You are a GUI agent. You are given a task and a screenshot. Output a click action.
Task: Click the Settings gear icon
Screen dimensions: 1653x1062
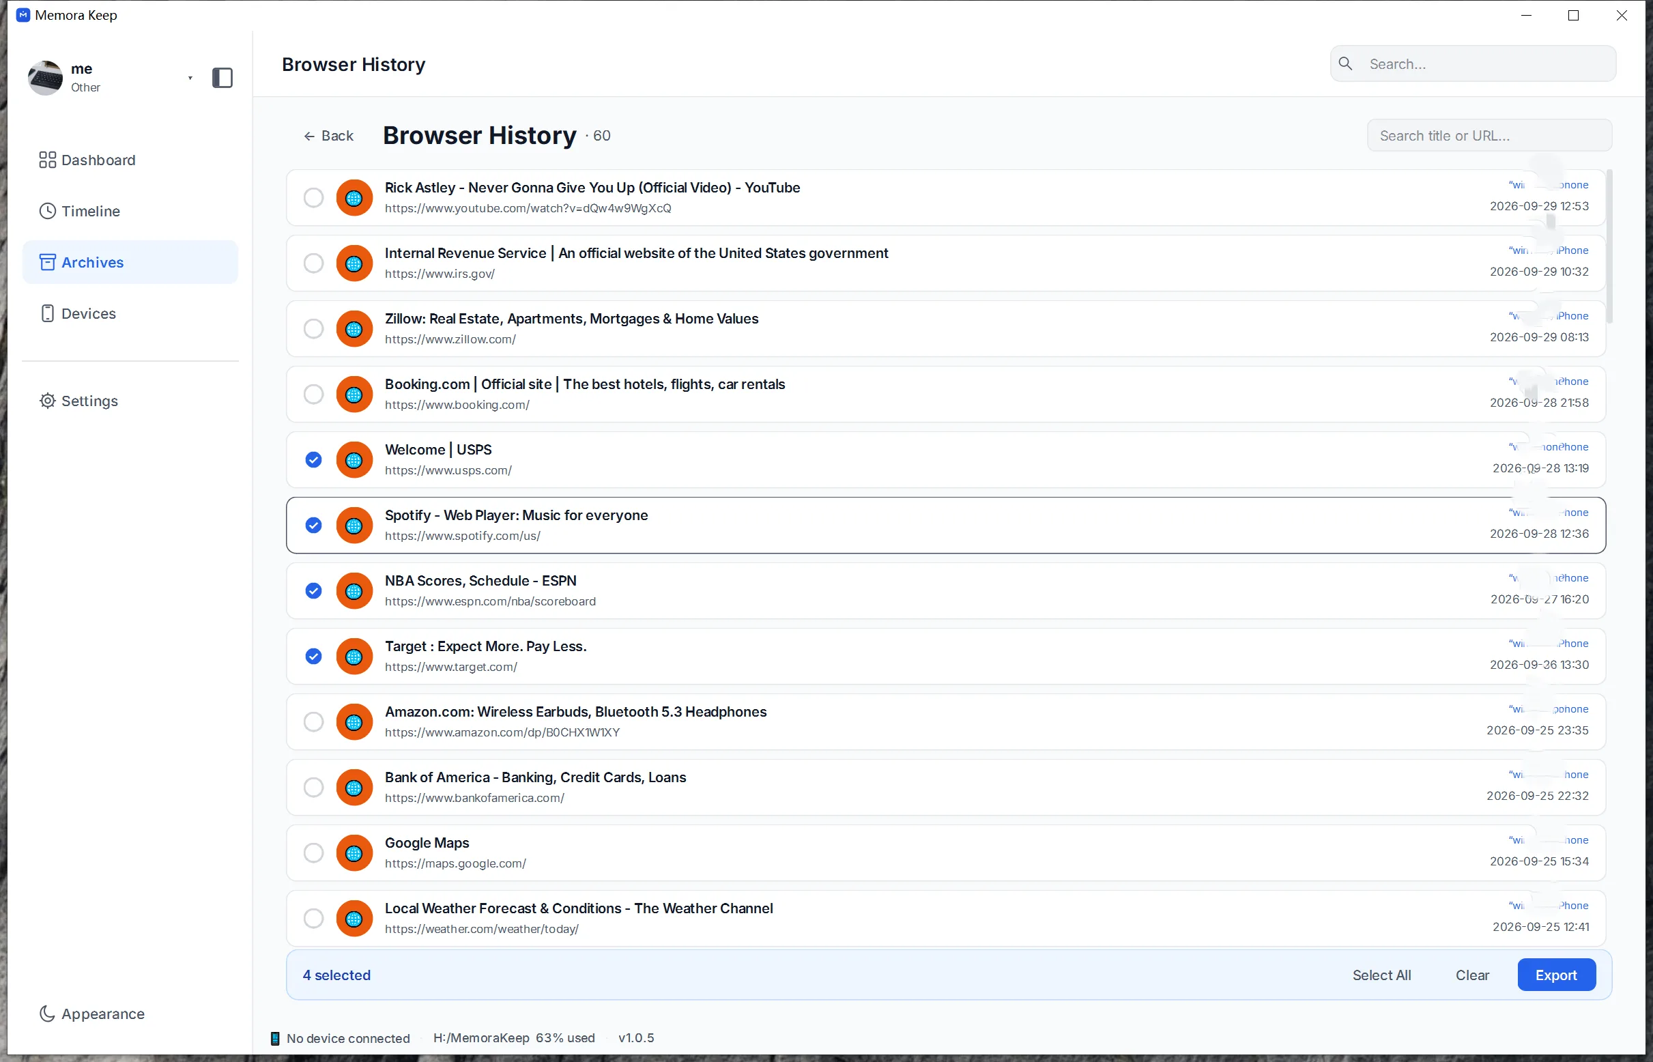(47, 401)
